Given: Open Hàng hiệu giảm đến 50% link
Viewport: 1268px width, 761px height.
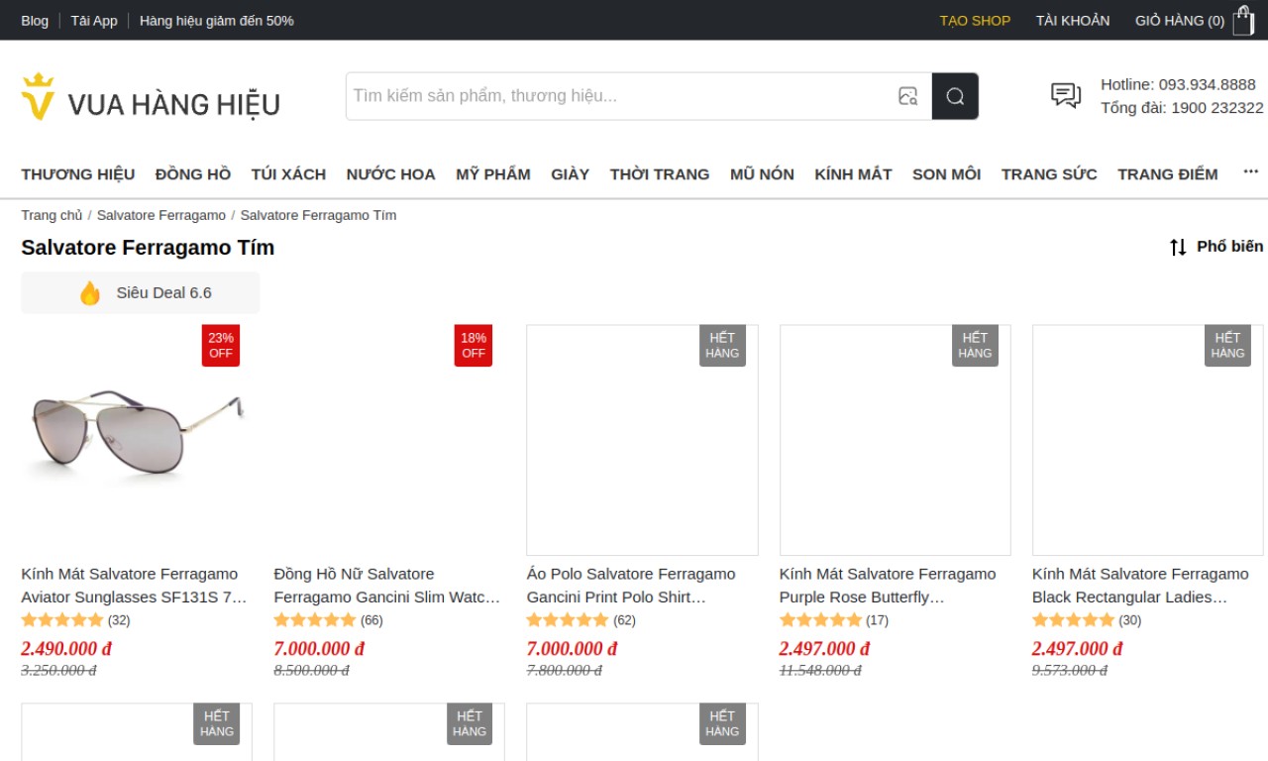Looking at the screenshot, I should coord(217,21).
